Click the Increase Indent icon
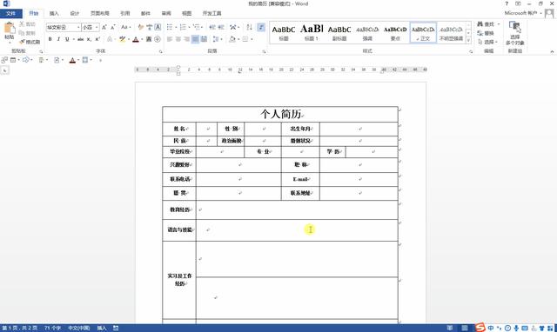This screenshot has height=332, width=557. pyautogui.click(x=221, y=27)
